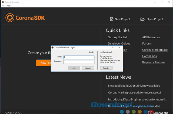This screenshot has height=114, width=173.
Task: Open the File menu
Action: click(3, 5)
